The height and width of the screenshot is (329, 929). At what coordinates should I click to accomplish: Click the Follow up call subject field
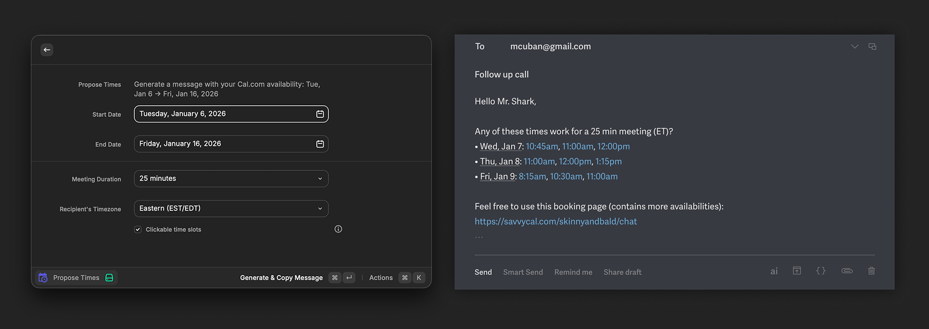502,74
